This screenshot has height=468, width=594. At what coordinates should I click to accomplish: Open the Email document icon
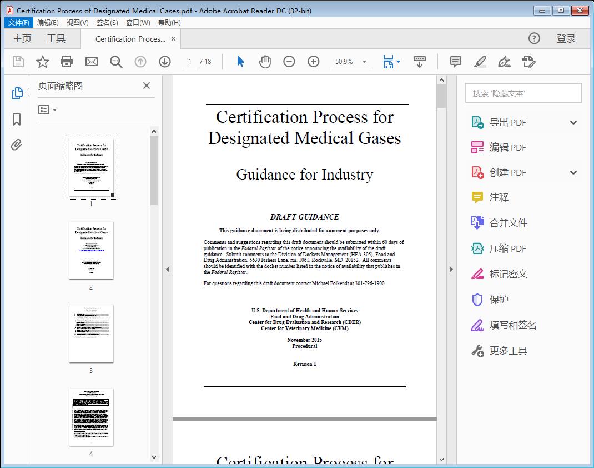91,62
